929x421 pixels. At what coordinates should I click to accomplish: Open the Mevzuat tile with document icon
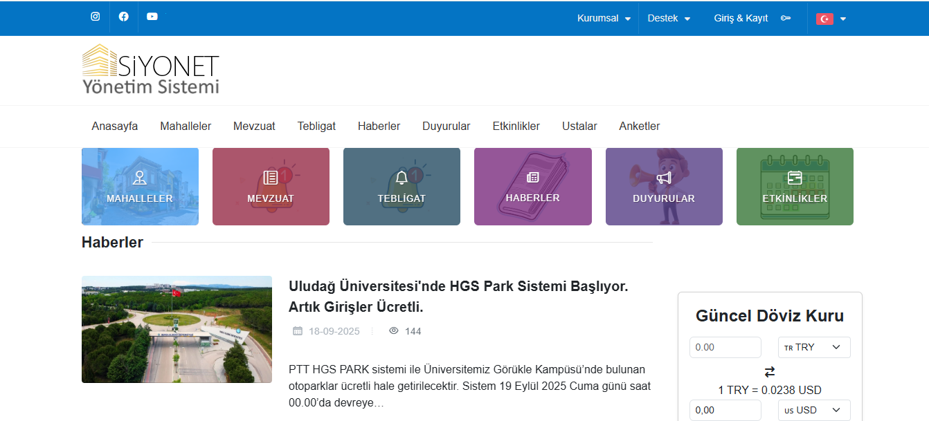(271, 187)
